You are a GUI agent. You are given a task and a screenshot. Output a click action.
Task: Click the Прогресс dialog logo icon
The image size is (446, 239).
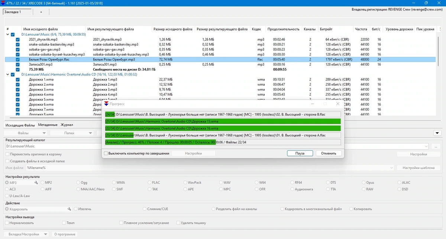(x=106, y=104)
